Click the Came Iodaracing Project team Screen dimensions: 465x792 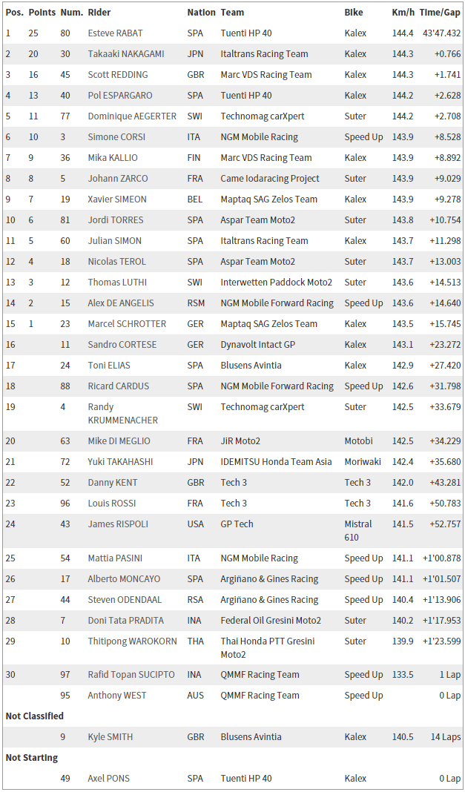click(x=270, y=179)
